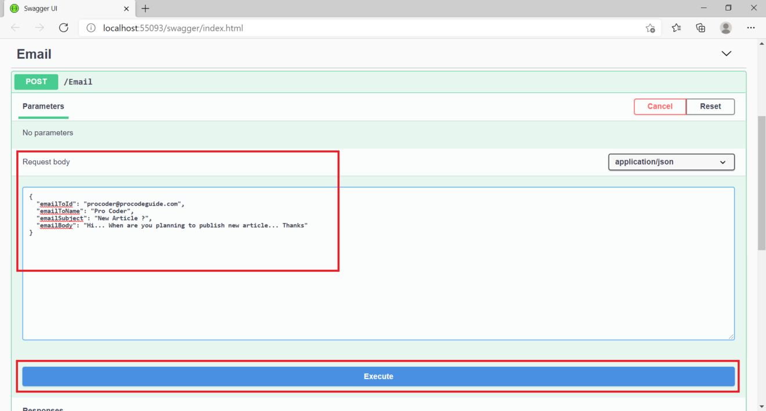Open the user profile avatar icon
The height and width of the screenshot is (411, 766).
tap(725, 28)
